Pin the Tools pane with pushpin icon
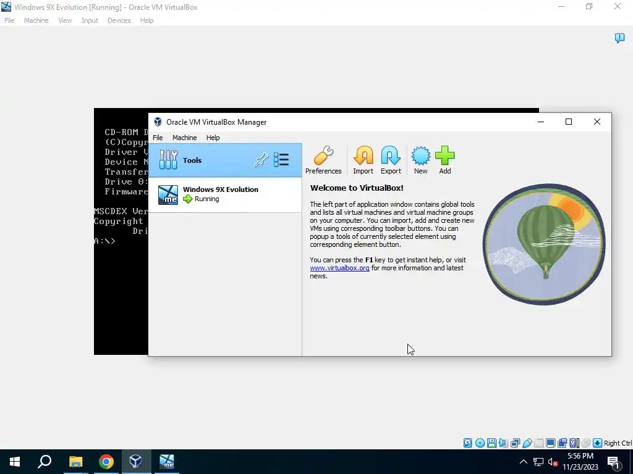This screenshot has height=474, width=633. pos(261,160)
